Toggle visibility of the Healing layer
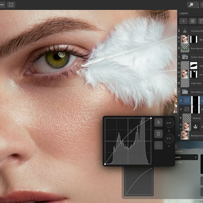Image resolution: width=203 pixels, height=203 pixels. coord(181,118)
